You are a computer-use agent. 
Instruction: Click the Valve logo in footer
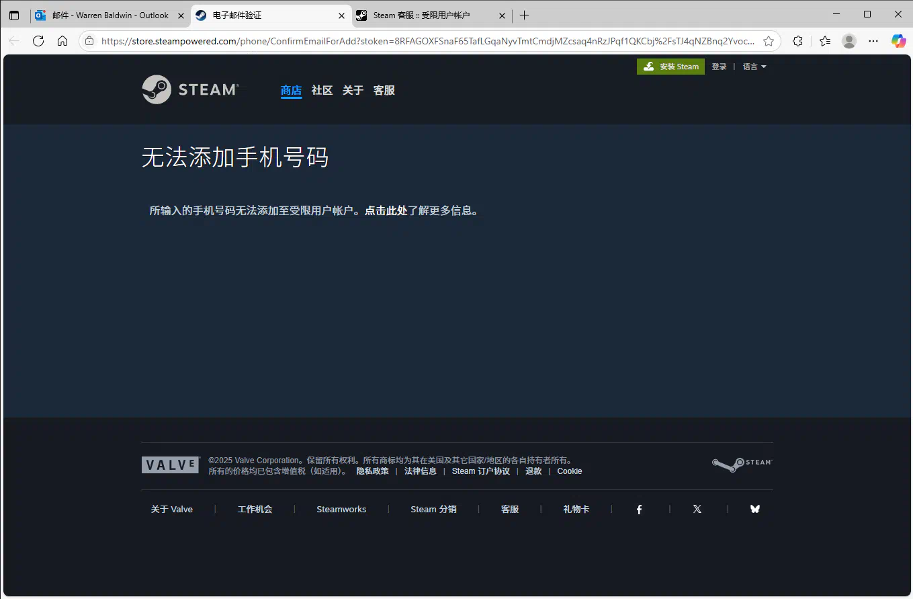[171, 465]
